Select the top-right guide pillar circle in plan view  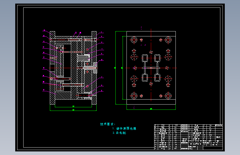(168, 40)
